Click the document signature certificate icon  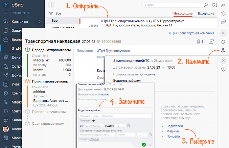[212, 42]
